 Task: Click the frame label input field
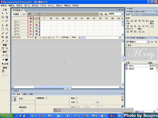27,102
